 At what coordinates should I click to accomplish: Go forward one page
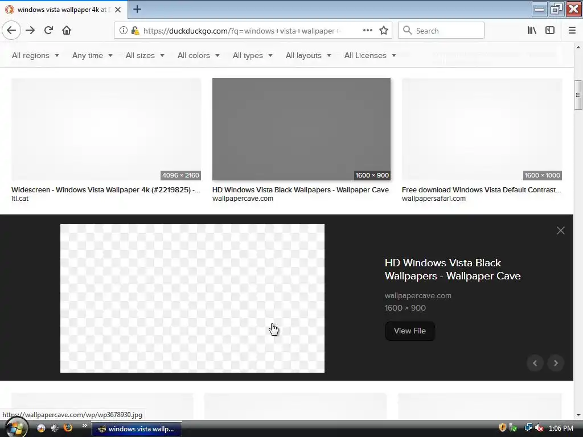(30, 31)
